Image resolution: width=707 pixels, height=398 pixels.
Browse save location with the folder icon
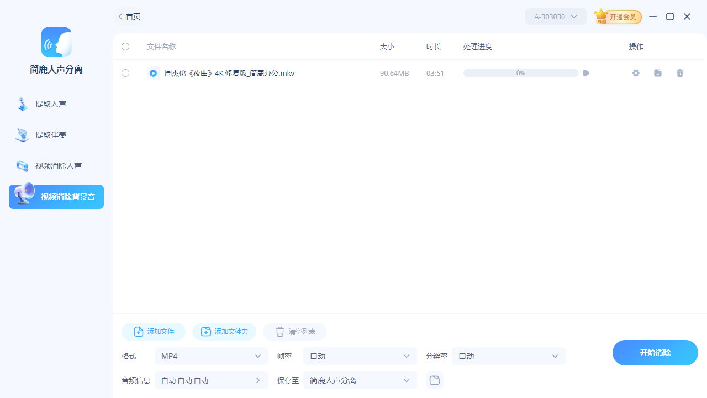tap(434, 380)
